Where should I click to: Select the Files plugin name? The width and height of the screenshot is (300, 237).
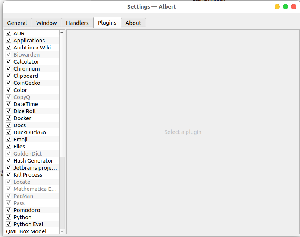pos(19,146)
